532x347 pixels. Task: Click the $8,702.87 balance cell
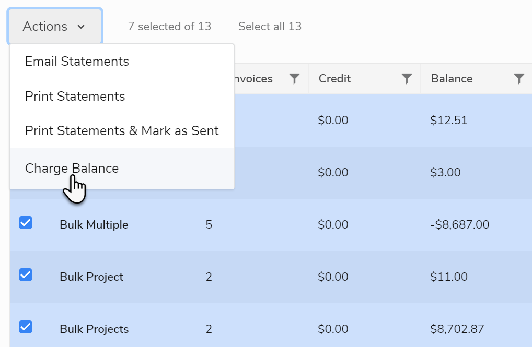pyautogui.click(x=457, y=329)
